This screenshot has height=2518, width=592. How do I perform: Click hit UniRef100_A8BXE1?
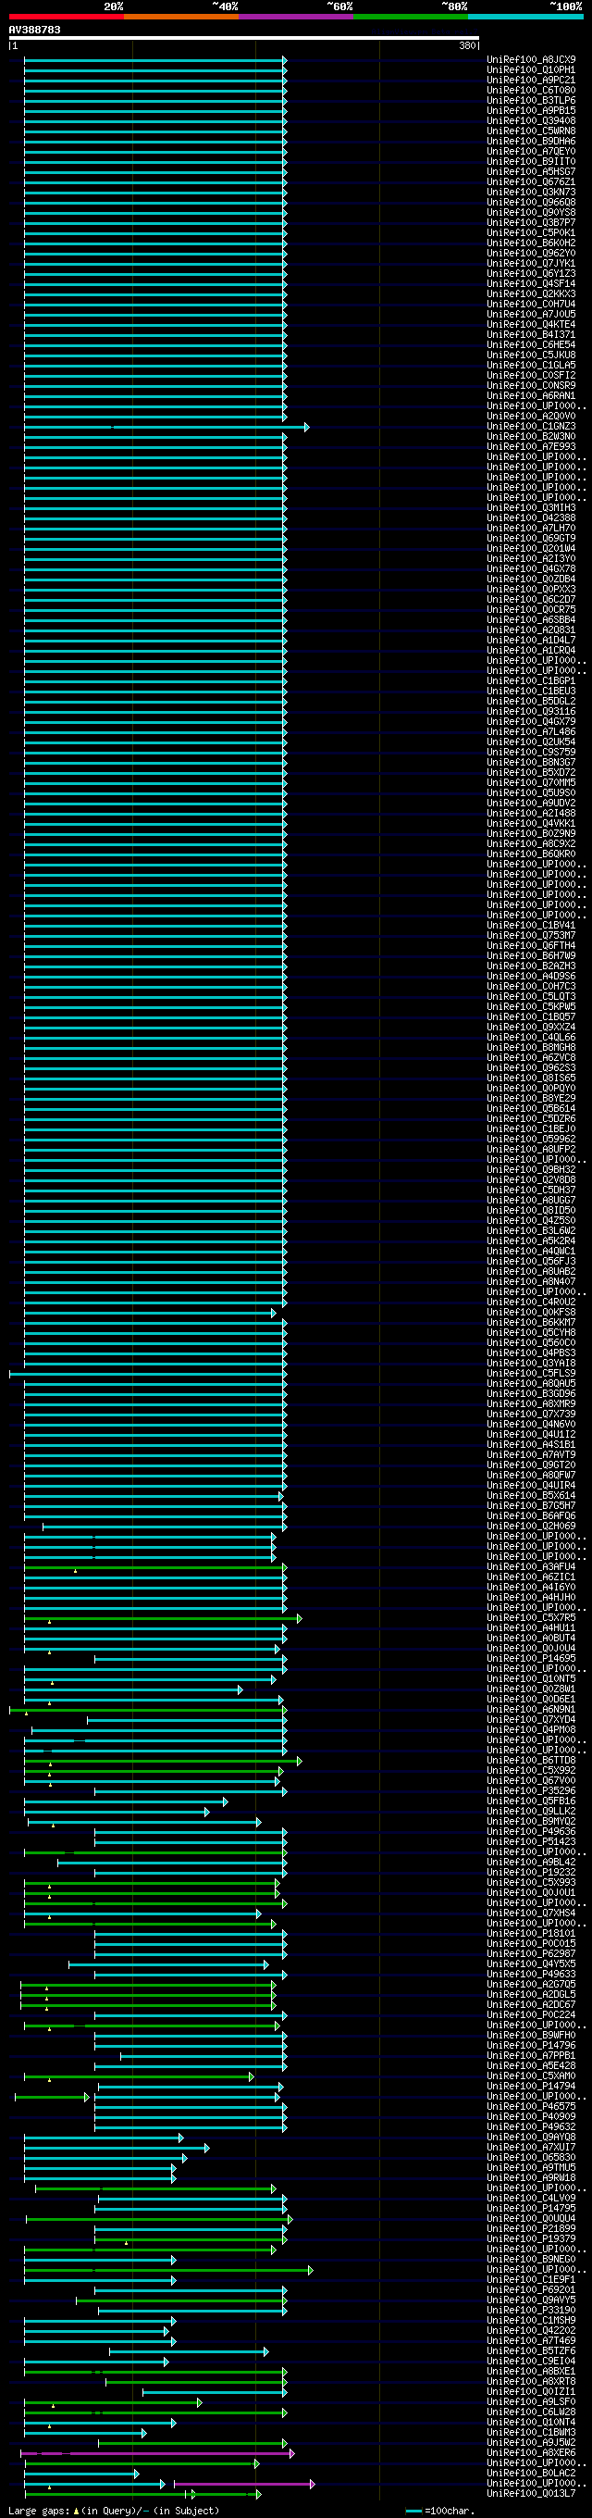click(532, 2372)
